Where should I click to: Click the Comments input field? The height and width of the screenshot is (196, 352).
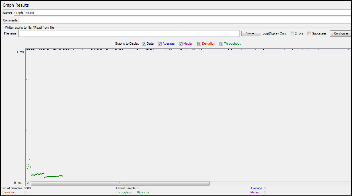pyautogui.click(x=185, y=20)
